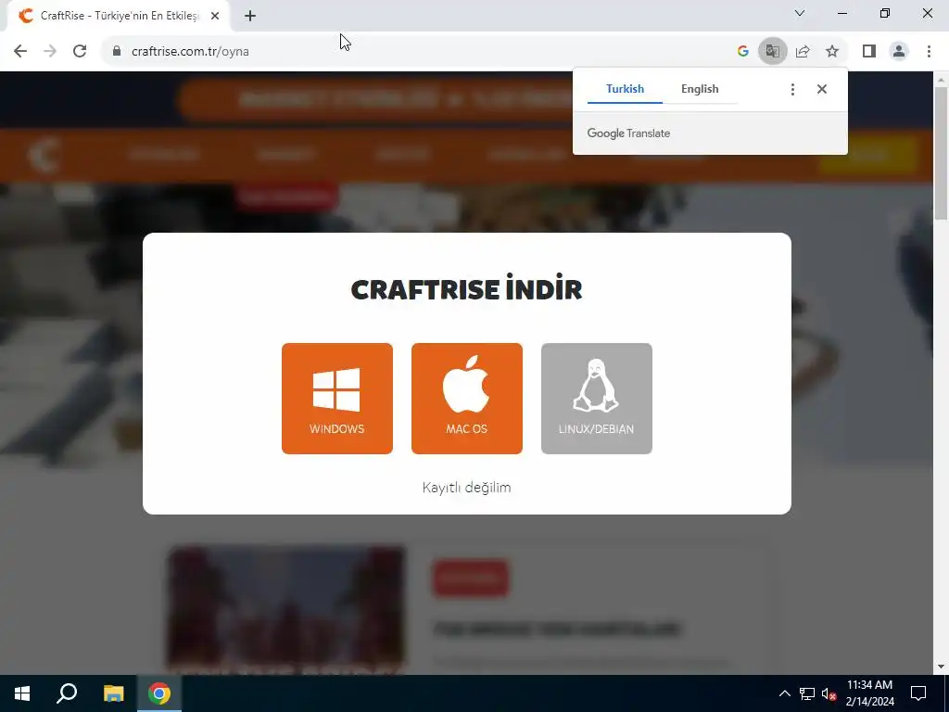This screenshot has width=949, height=712.
Task: Open the Windows Start menu
Action: (22, 693)
